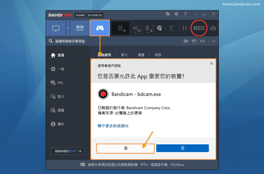This screenshot has height=174, width=264.
Task: Open image list picture icon
Action: click(194, 41)
